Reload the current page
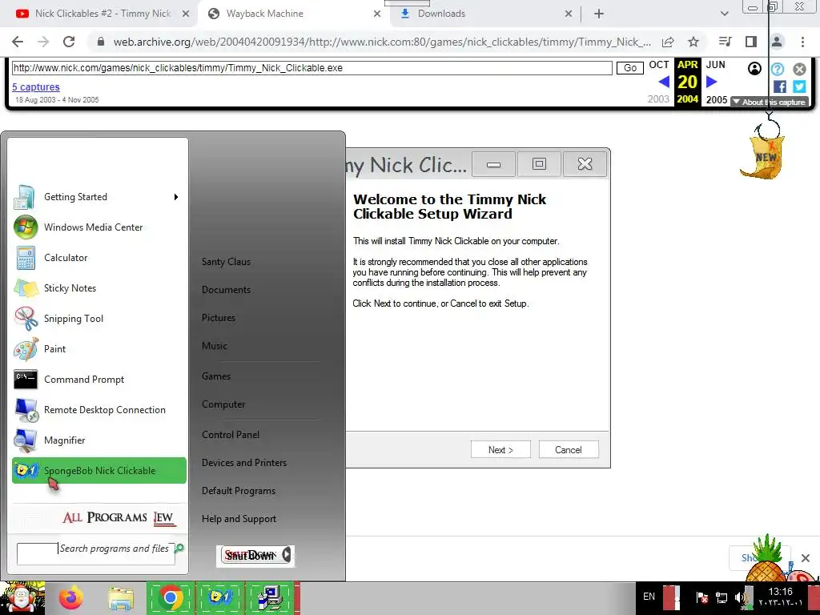The image size is (820, 615). tap(69, 42)
